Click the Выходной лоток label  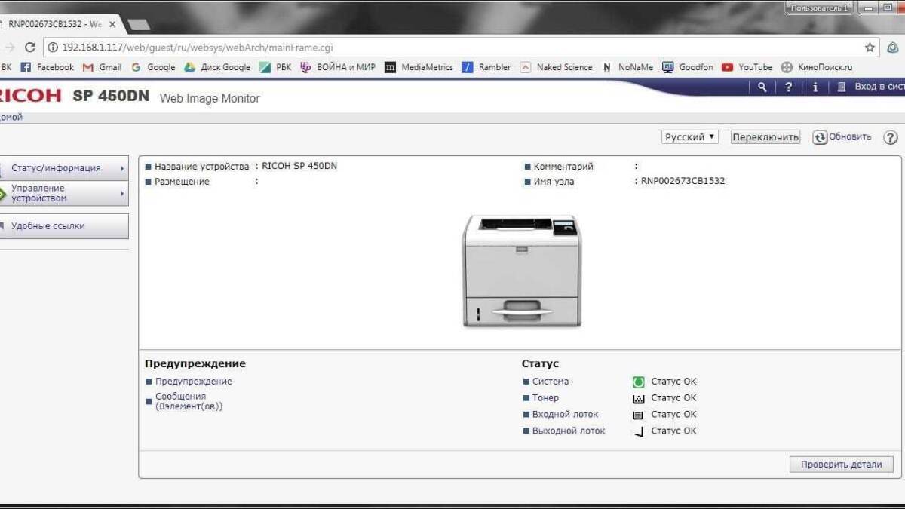(569, 431)
